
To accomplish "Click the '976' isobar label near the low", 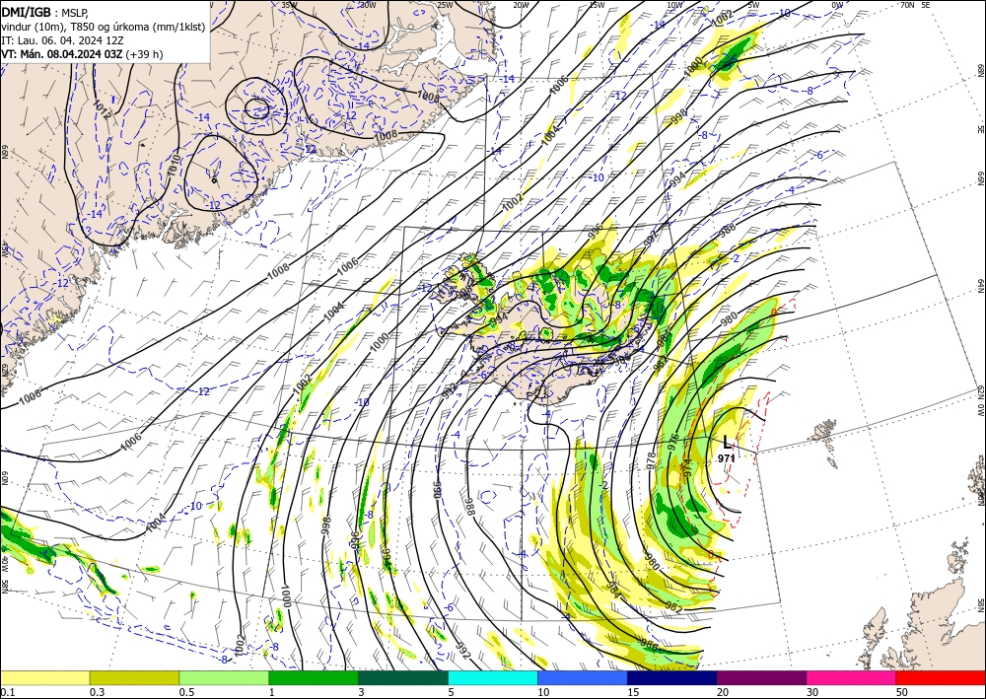I will click(672, 440).
